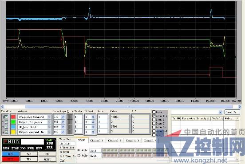The width and height of the screenshot is (245, 164).
Task: Pick the yellow Output current color swatch
Action: tap(13, 132)
